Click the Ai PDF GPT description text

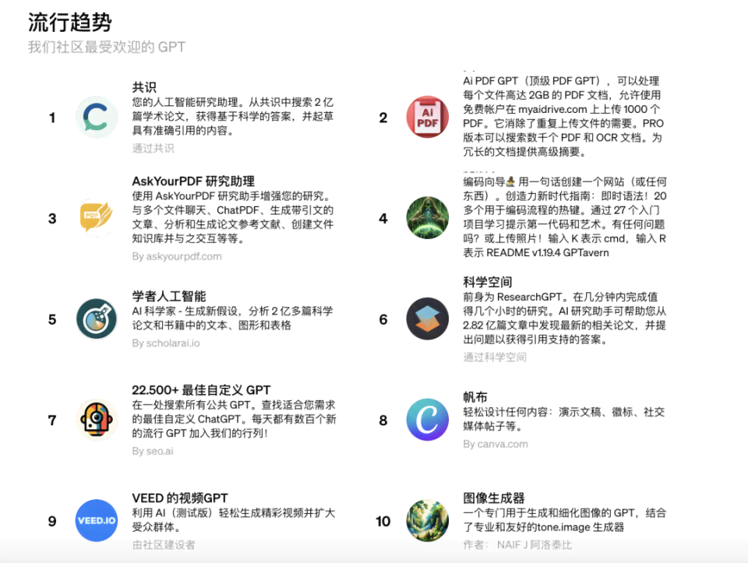click(563, 116)
